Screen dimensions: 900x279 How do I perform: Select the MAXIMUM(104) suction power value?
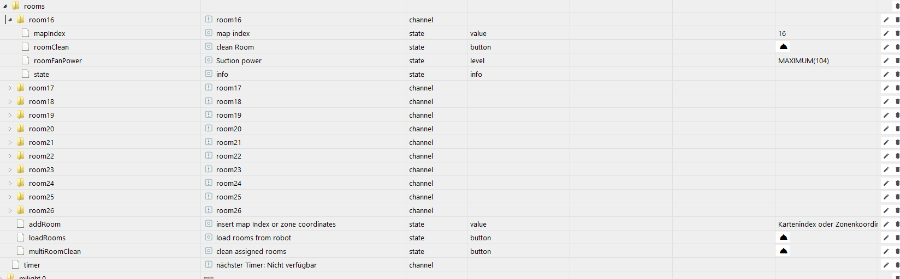803,60
